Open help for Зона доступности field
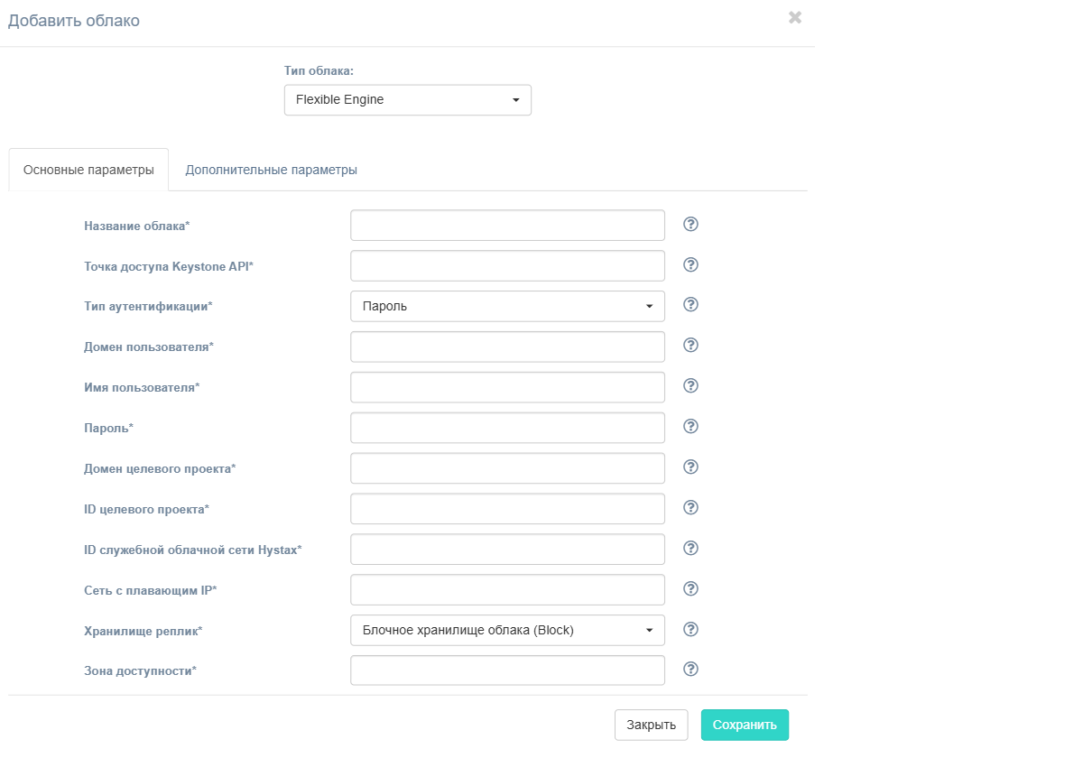 691,669
